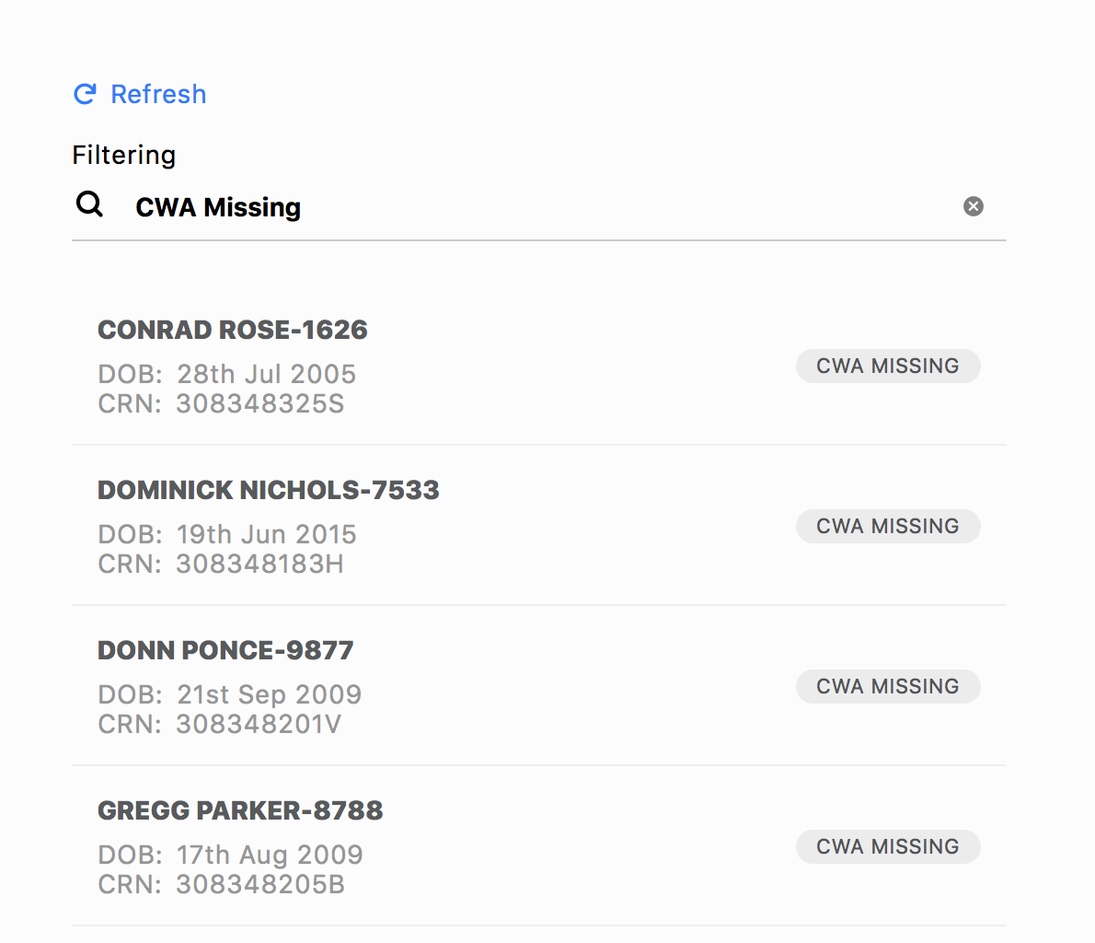Click the magnifying glass search icon
1095x943 pixels.
pyautogui.click(x=89, y=204)
